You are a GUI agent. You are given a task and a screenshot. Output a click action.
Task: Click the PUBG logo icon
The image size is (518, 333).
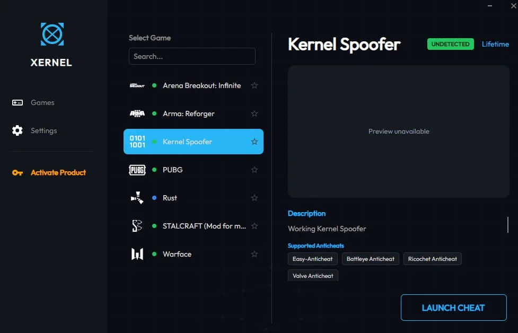click(137, 170)
